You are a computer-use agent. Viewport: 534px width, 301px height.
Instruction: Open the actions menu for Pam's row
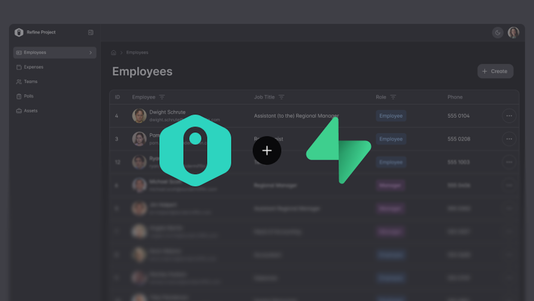tap(509, 139)
